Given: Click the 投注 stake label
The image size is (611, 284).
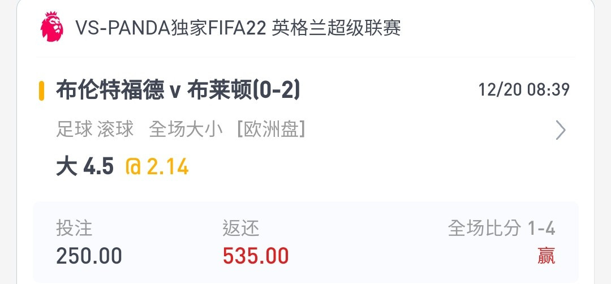Looking at the screenshot, I should point(74,229).
